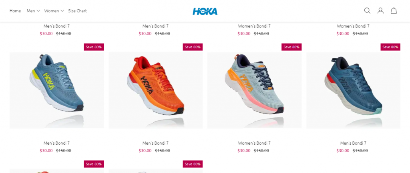
Task: Open the light blue and pink Women's Bondi 7 image
Action: pos(254,90)
